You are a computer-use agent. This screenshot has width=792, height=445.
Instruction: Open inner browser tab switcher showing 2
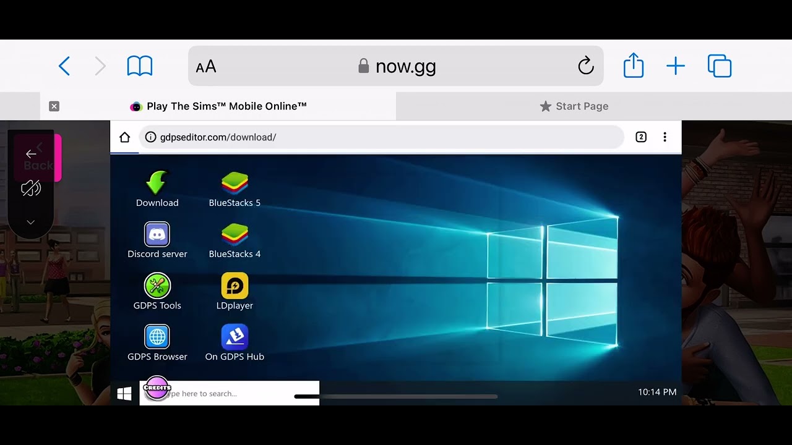pos(641,137)
